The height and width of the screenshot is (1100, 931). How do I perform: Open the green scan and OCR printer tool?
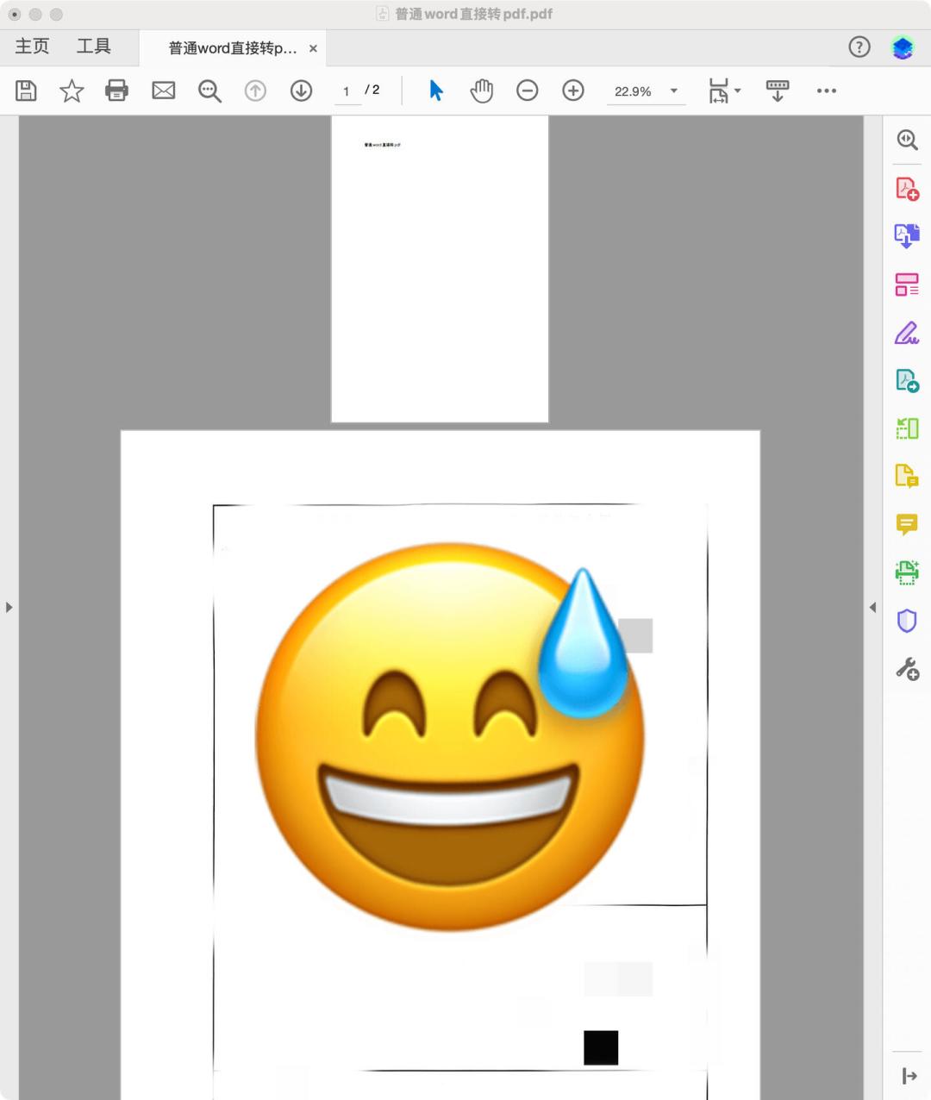pyautogui.click(x=907, y=572)
